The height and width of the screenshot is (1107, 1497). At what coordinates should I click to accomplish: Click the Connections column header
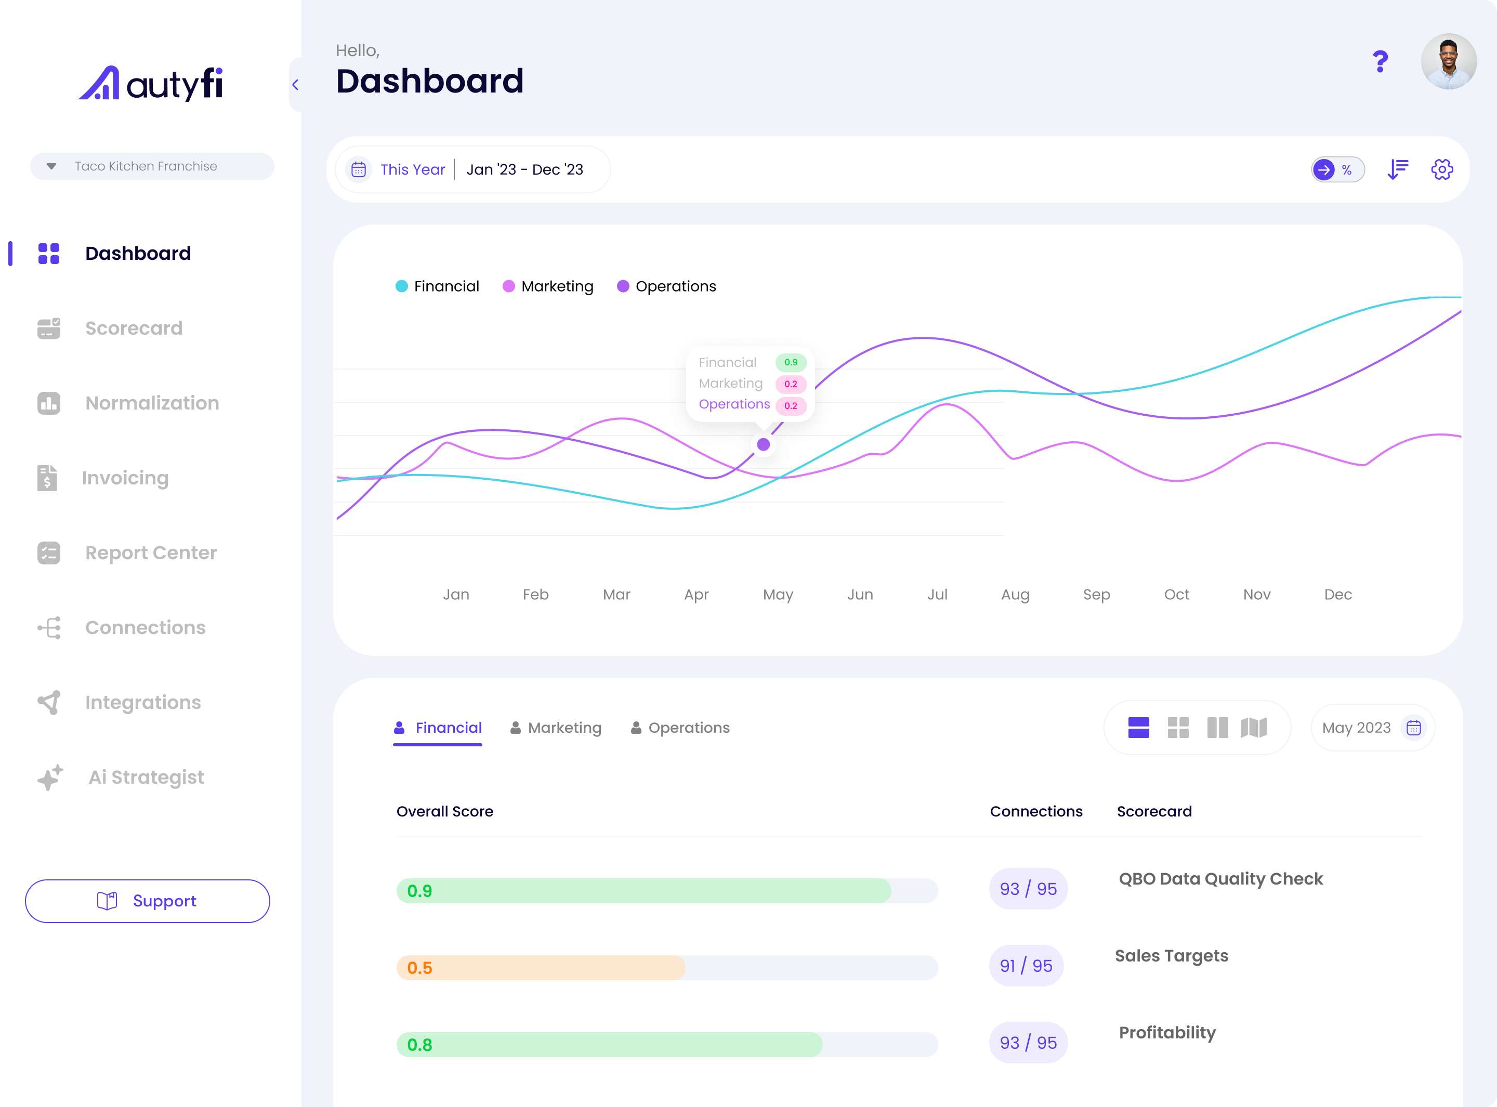(x=1036, y=811)
